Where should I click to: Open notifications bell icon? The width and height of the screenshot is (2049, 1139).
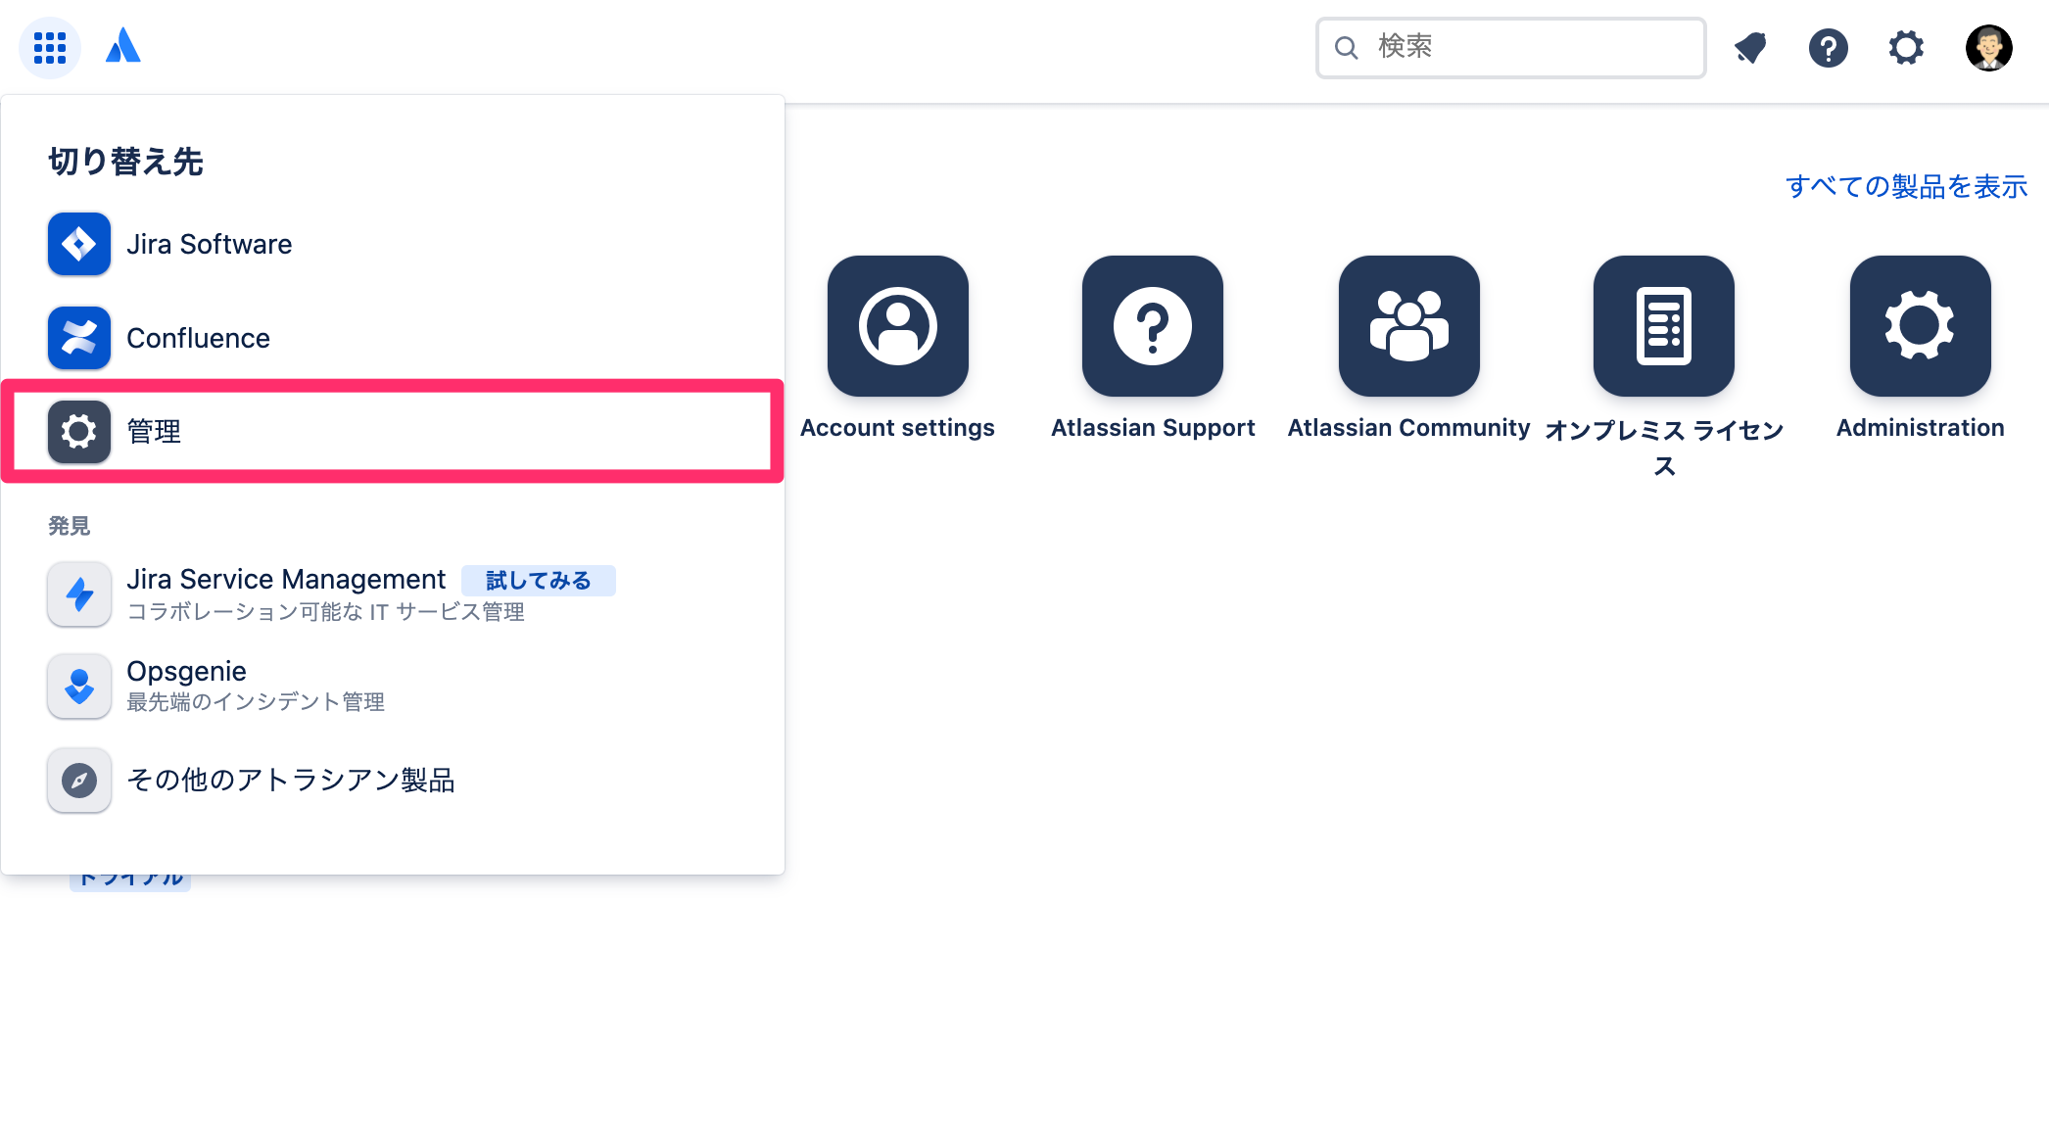point(1750,47)
